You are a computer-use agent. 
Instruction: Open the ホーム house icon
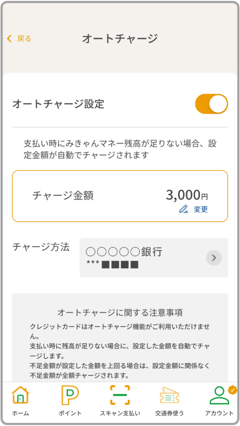pyautogui.click(x=21, y=395)
